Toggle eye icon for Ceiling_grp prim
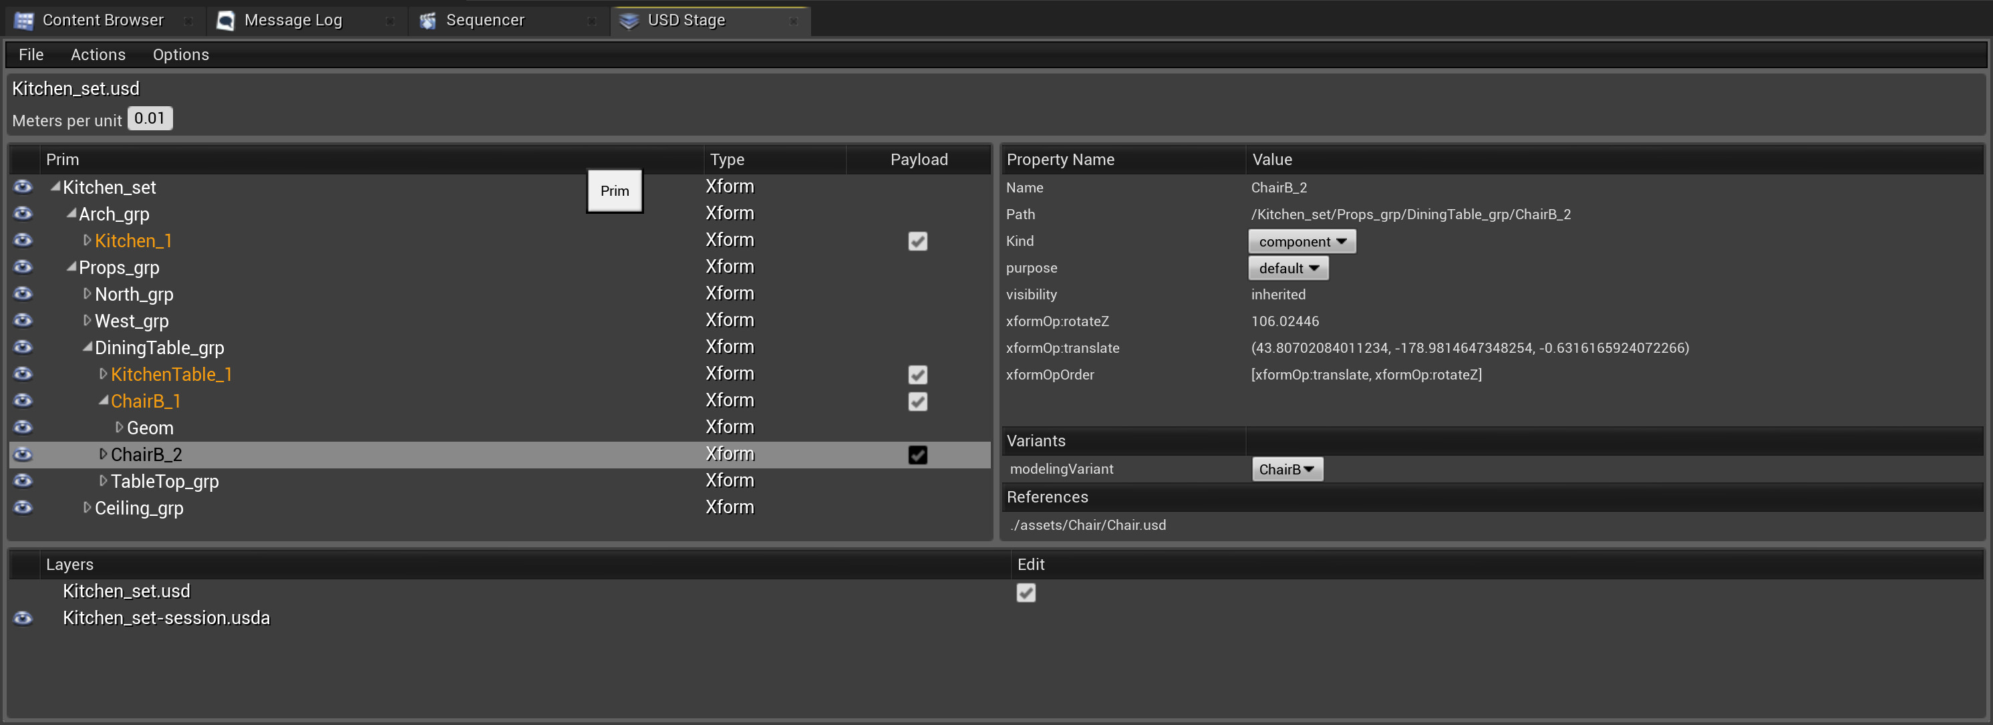Screen dimensions: 1993x725 [23, 509]
